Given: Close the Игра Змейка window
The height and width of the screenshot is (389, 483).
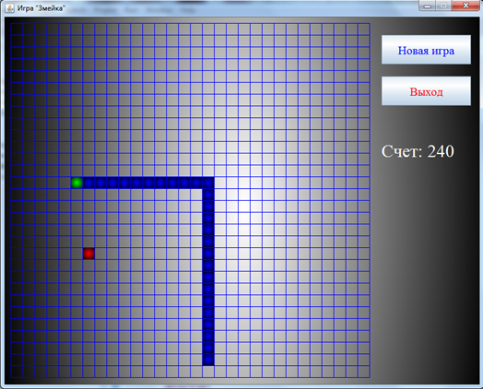Looking at the screenshot, I should tap(465, 6).
